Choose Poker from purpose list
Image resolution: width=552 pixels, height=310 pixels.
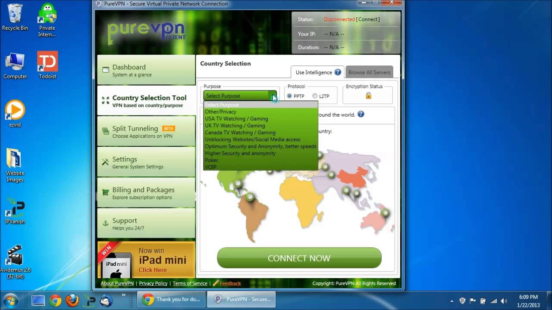click(x=260, y=160)
